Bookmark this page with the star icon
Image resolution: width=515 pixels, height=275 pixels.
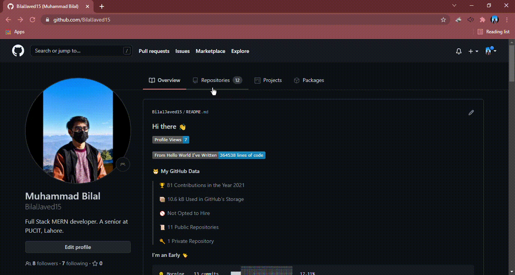tap(443, 20)
